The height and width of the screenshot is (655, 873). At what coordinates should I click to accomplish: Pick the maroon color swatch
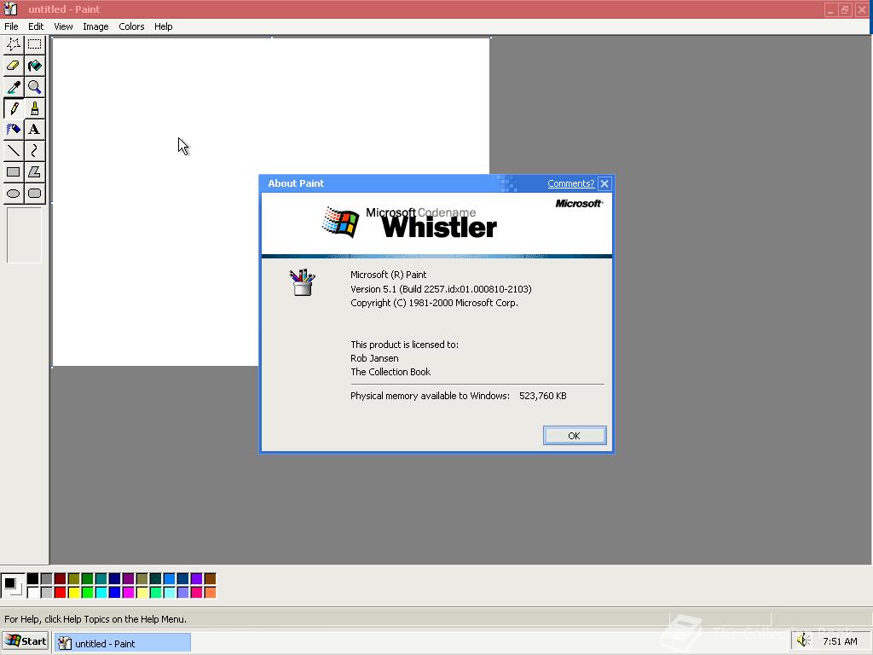[x=61, y=579]
